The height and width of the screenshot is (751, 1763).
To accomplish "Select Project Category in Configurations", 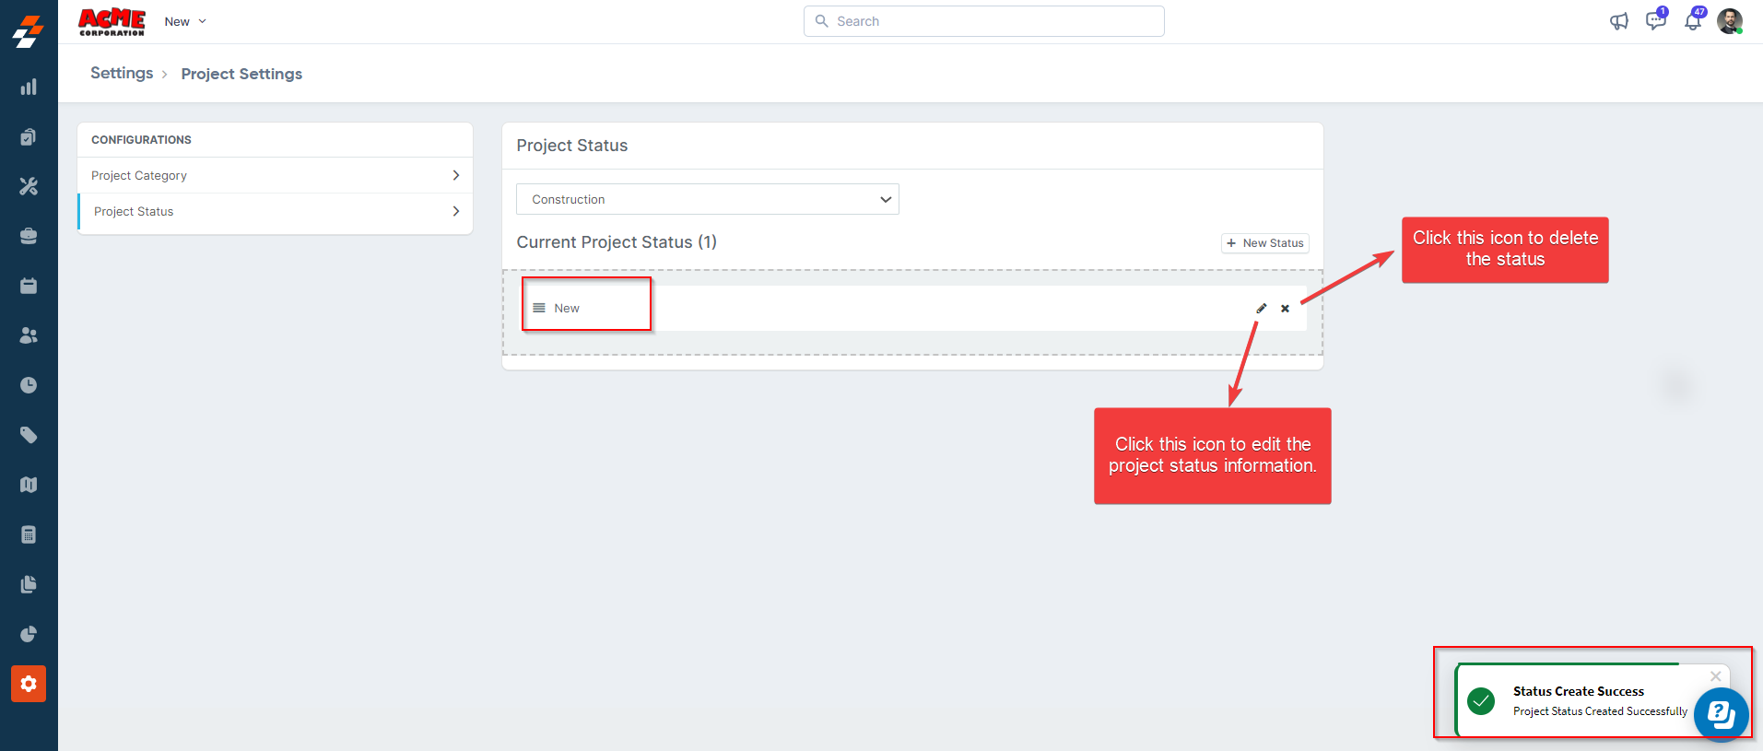I will (275, 175).
